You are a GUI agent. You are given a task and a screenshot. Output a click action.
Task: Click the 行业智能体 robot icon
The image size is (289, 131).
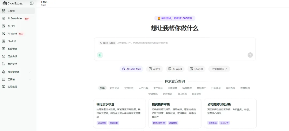click(4, 72)
